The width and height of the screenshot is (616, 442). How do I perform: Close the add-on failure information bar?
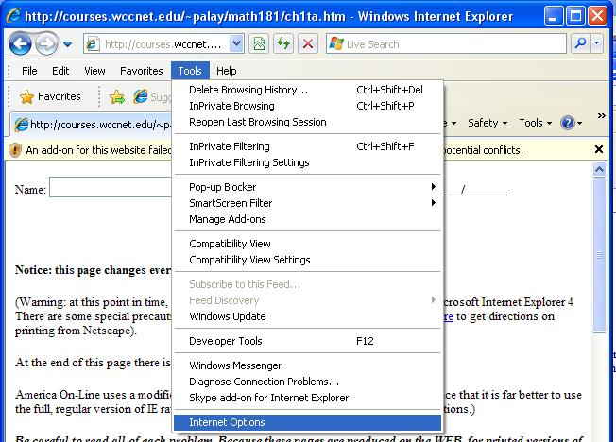[x=598, y=149]
